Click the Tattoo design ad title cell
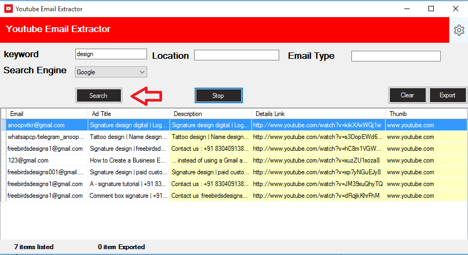This screenshot has width=468, height=255. coord(129,137)
